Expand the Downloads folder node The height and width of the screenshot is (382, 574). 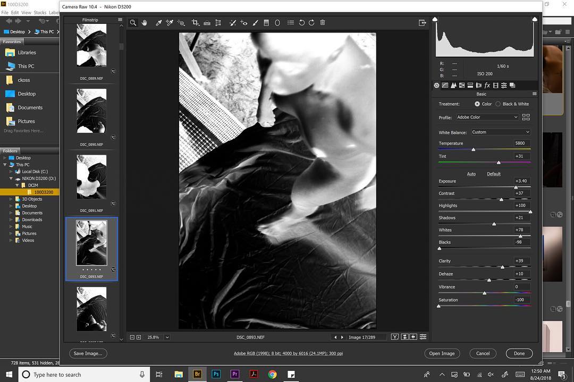pos(11,219)
